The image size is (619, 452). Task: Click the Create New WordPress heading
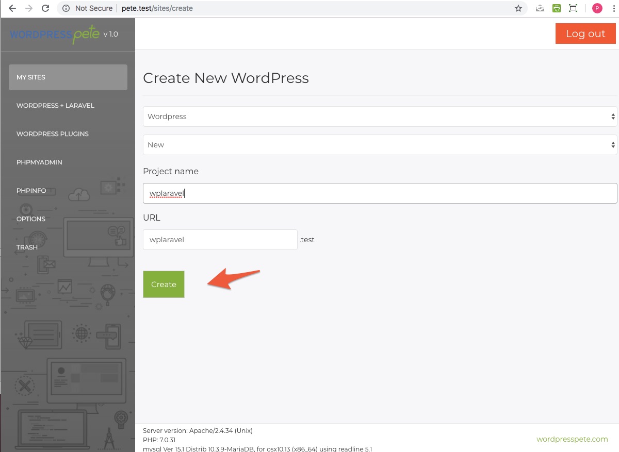click(226, 78)
